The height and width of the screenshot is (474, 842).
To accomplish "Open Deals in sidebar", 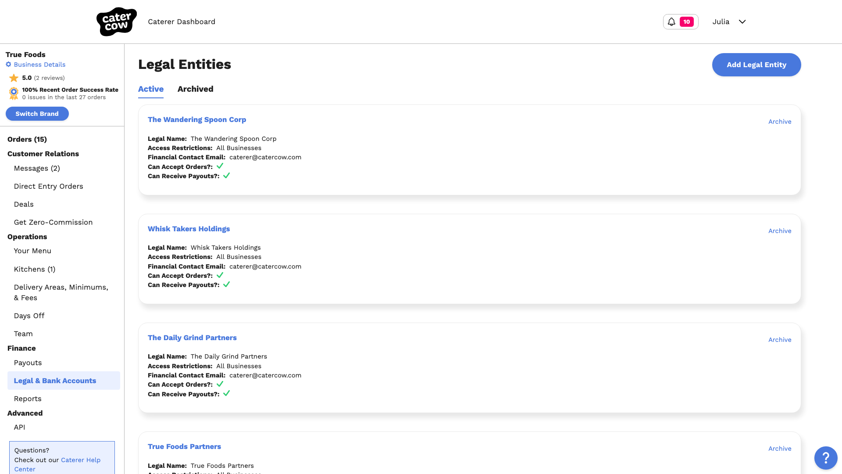I will pyautogui.click(x=24, y=204).
